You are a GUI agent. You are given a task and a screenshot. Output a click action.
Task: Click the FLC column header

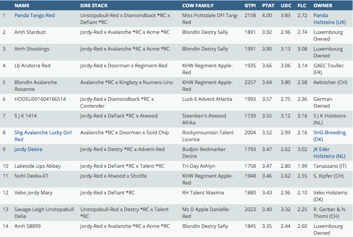click(302, 6)
